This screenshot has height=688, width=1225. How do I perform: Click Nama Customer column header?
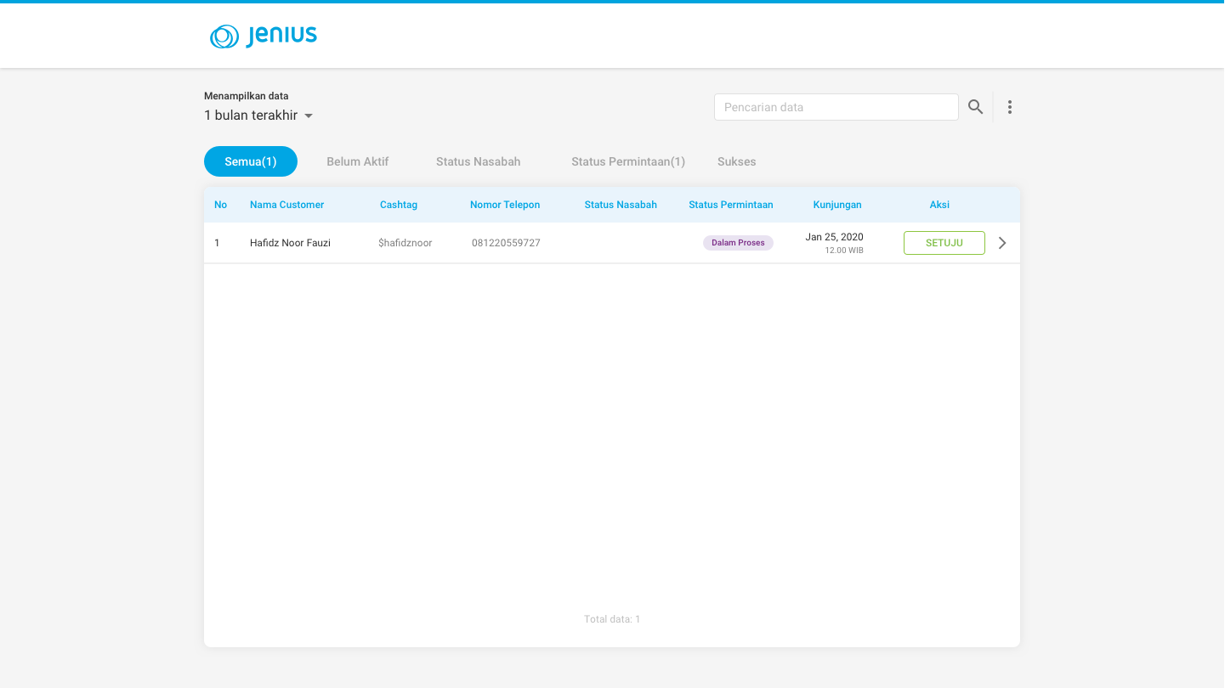(x=286, y=205)
